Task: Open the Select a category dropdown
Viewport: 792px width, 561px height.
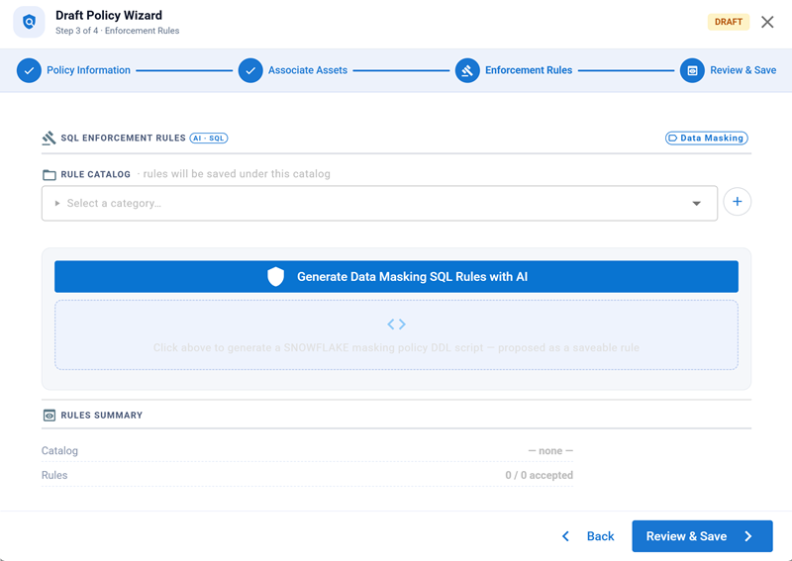Action: click(x=379, y=203)
